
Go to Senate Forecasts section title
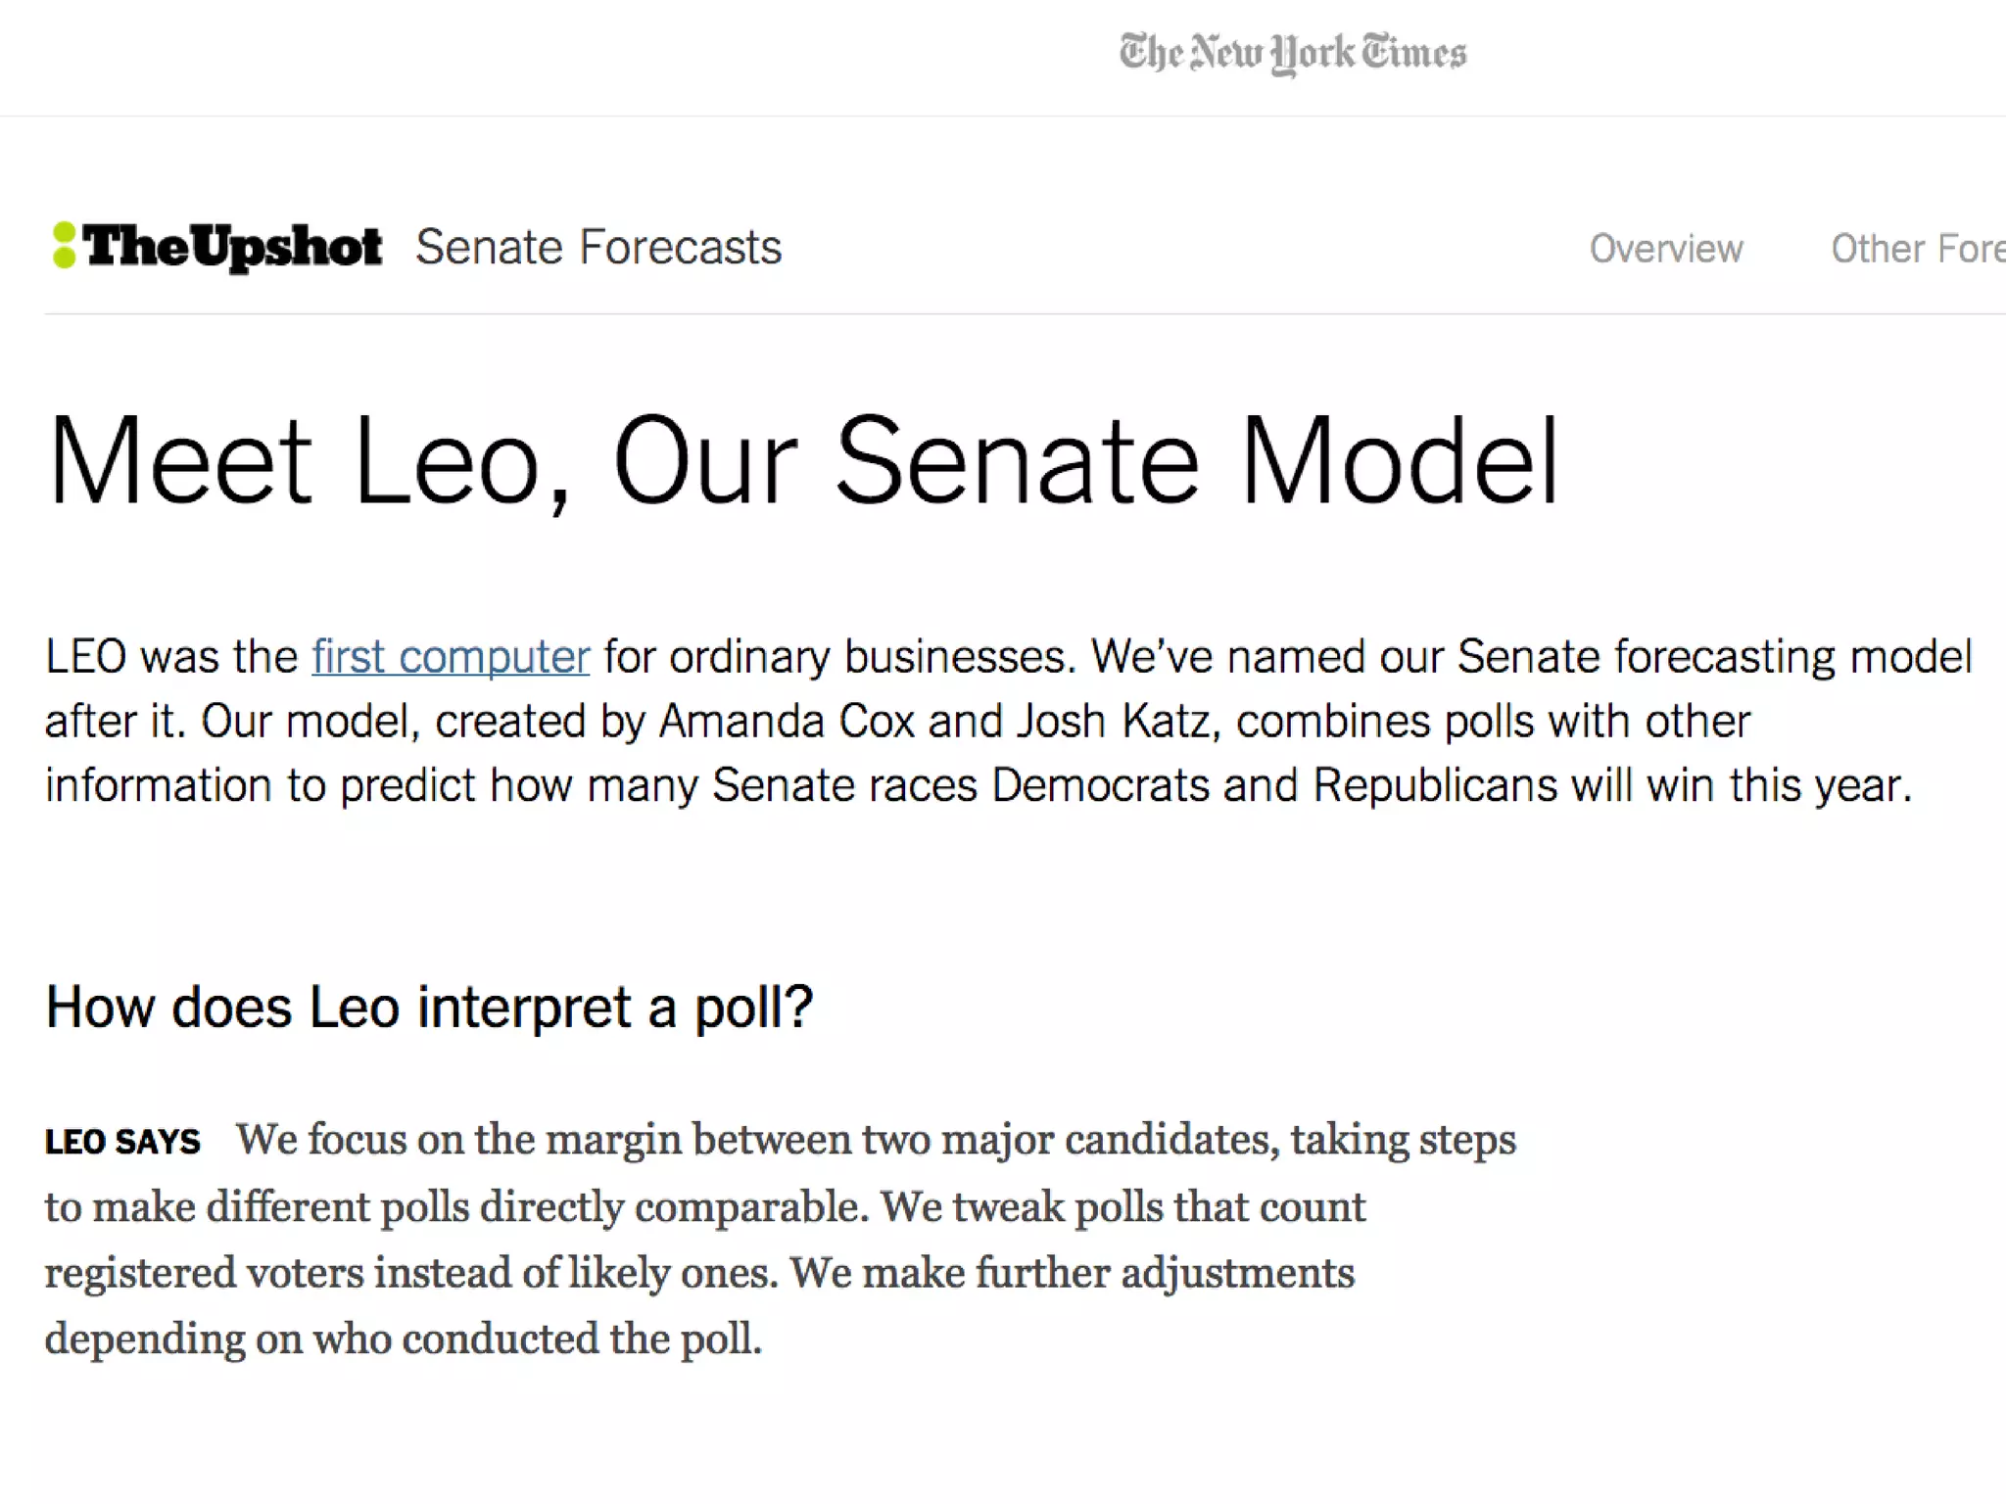pyautogui.click(x=598, y=247)
